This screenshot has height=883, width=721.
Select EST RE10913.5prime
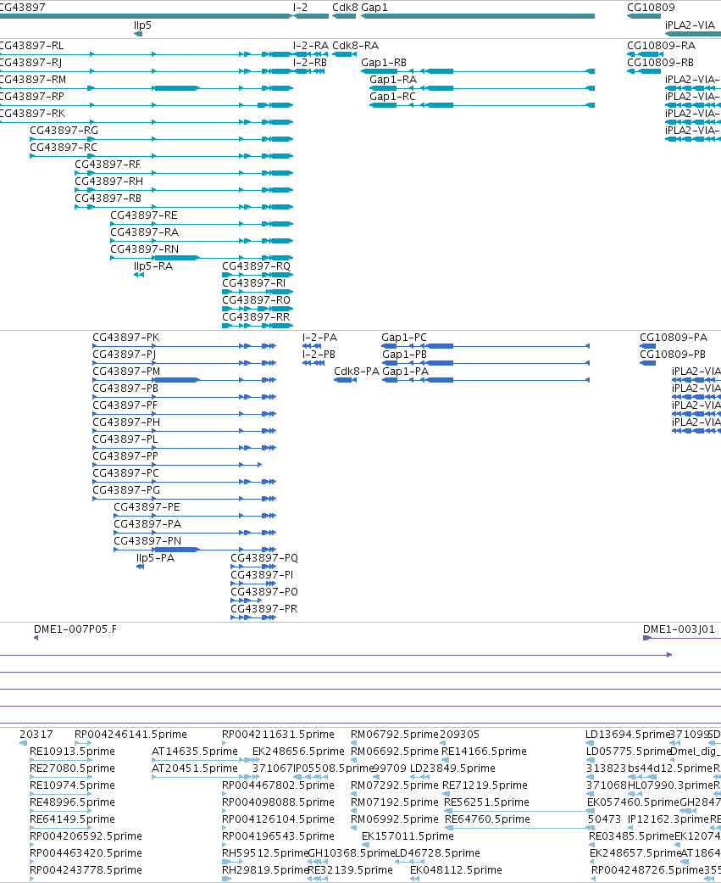coord(59,760)
